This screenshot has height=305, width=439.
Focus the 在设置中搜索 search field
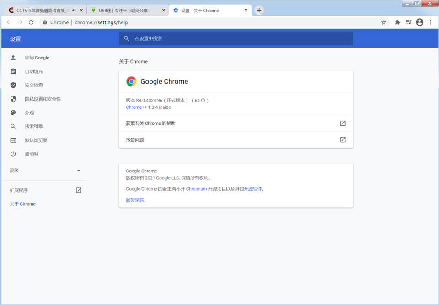pyautogui.click(x=236, y=38)
